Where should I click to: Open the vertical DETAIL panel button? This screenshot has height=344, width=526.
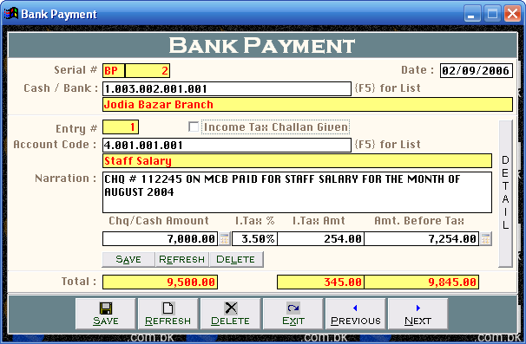click(x=505, y=193)
